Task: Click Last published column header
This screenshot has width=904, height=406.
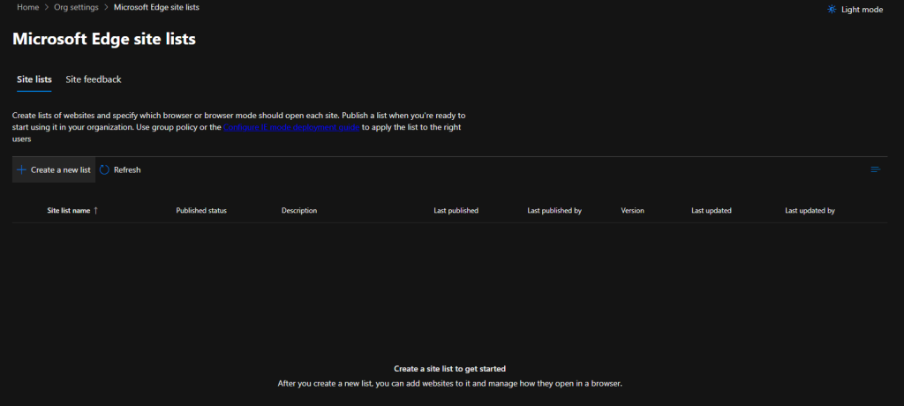Action: pos(456,210)
